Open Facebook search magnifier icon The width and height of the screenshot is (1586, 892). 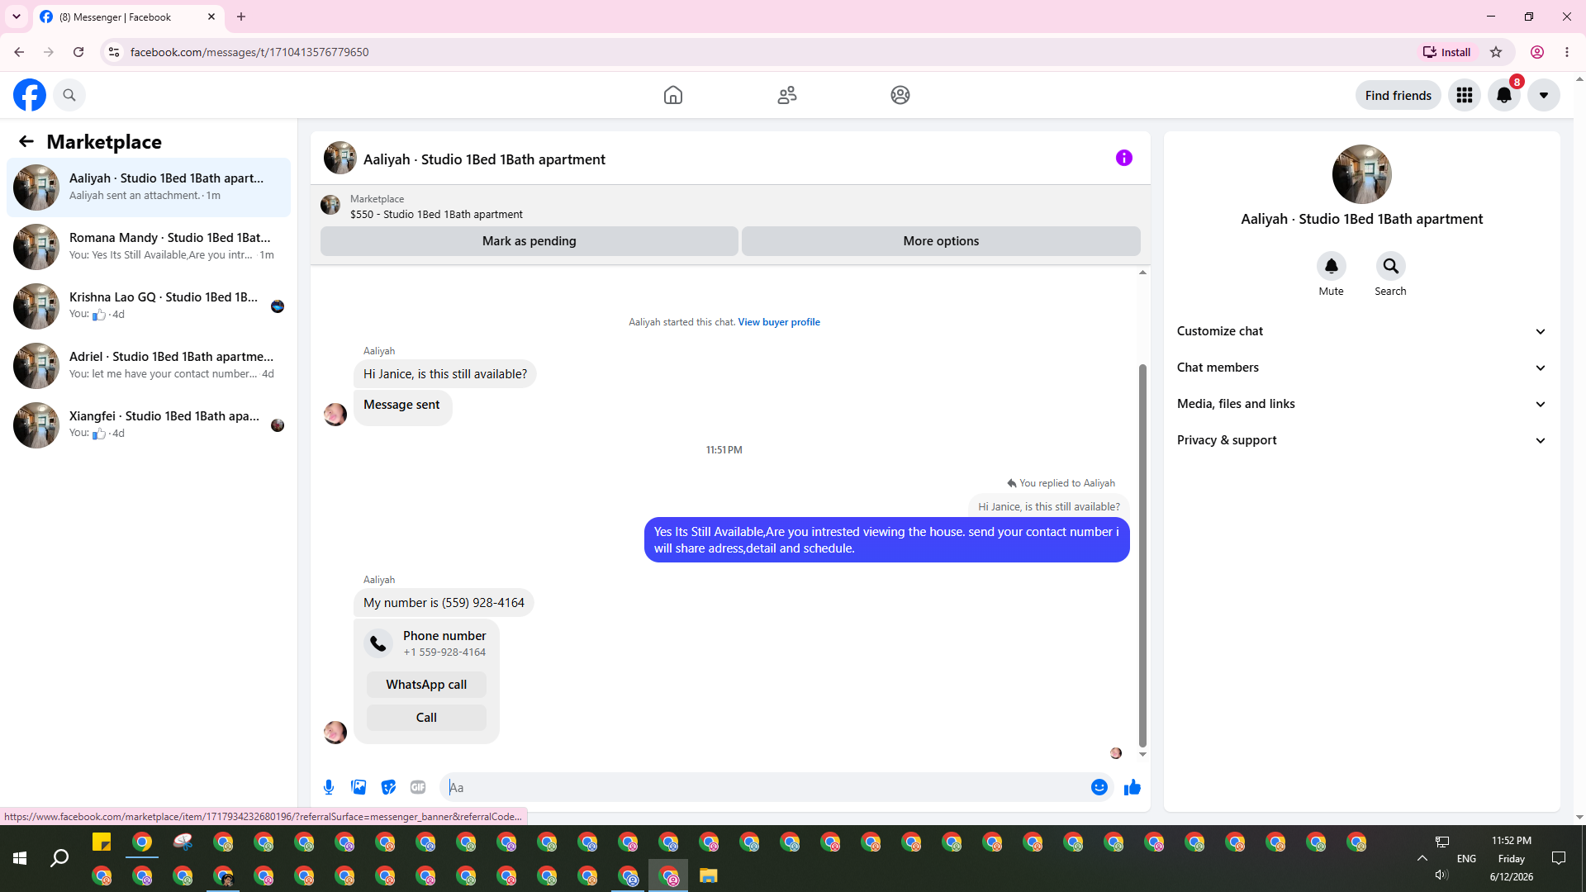click(x=69, y=95)
